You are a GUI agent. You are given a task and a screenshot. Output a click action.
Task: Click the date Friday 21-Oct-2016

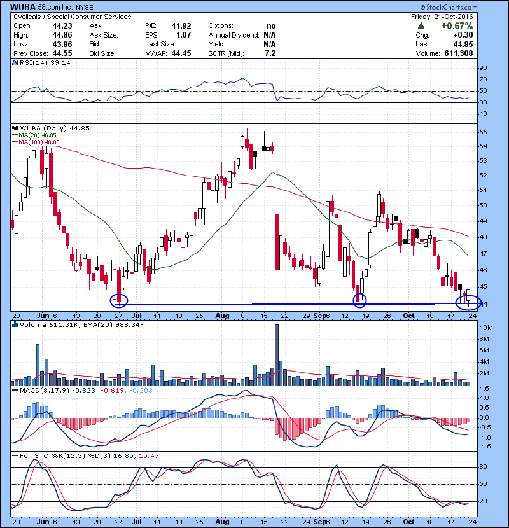click(442, 17)
